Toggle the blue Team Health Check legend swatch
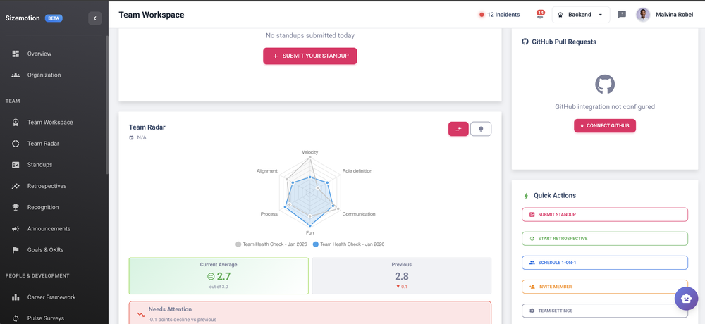Screen dimensions: 705x324 pyautogui.click(x=315, y=244)
